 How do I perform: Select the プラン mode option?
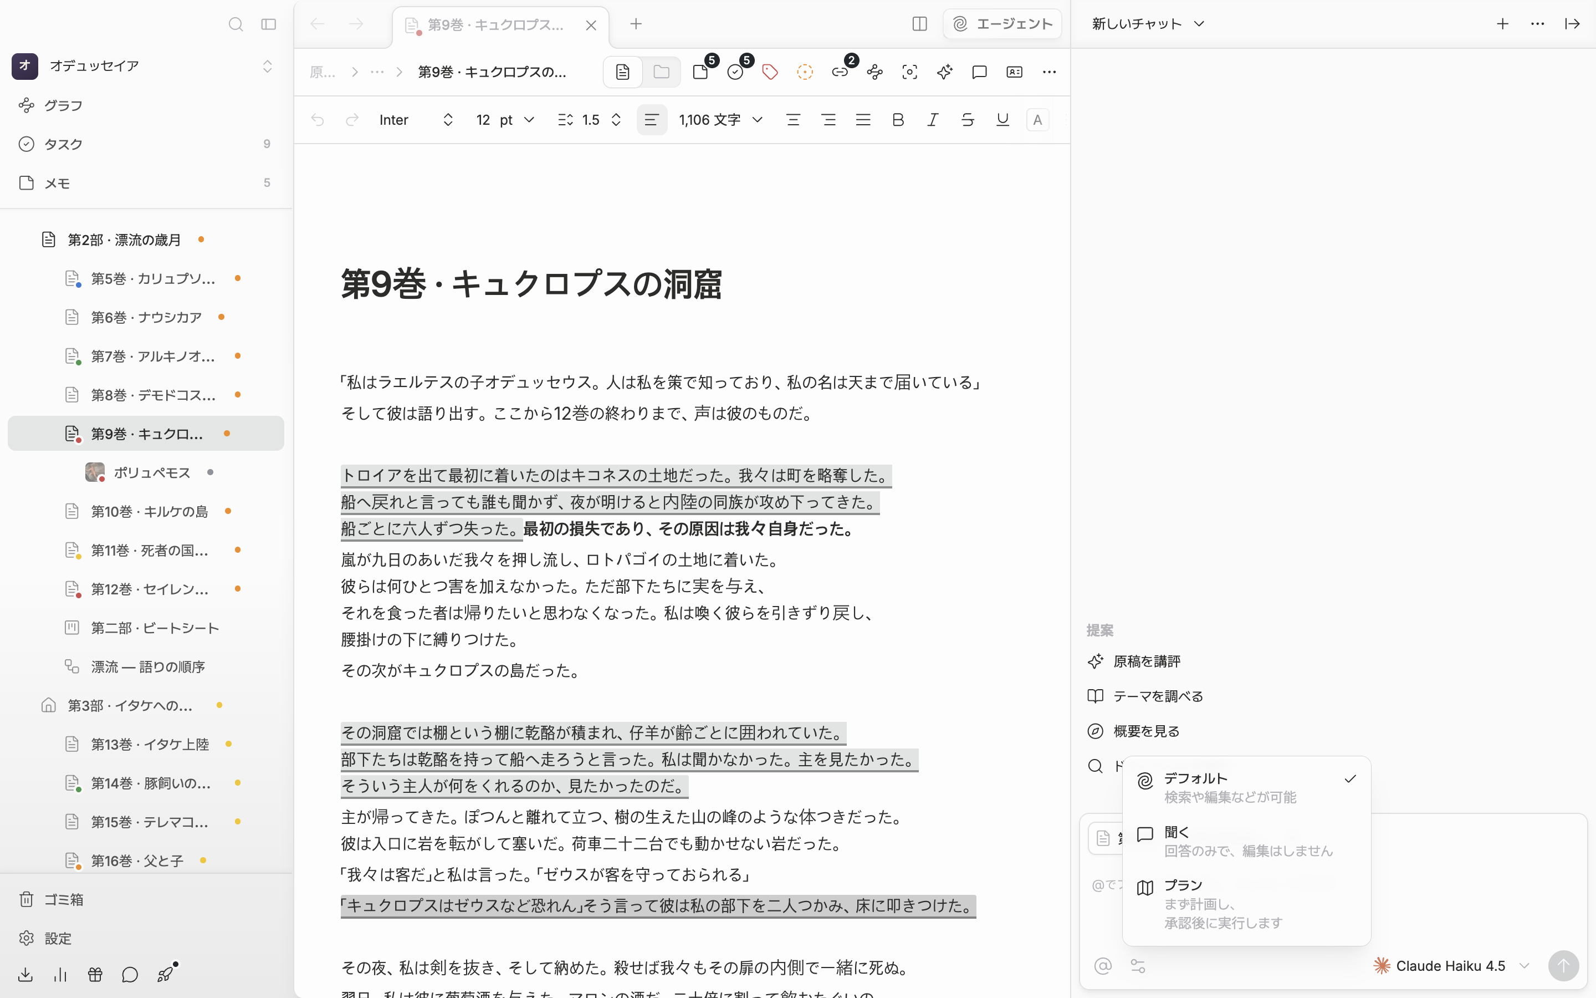[x=1246, y=904]
